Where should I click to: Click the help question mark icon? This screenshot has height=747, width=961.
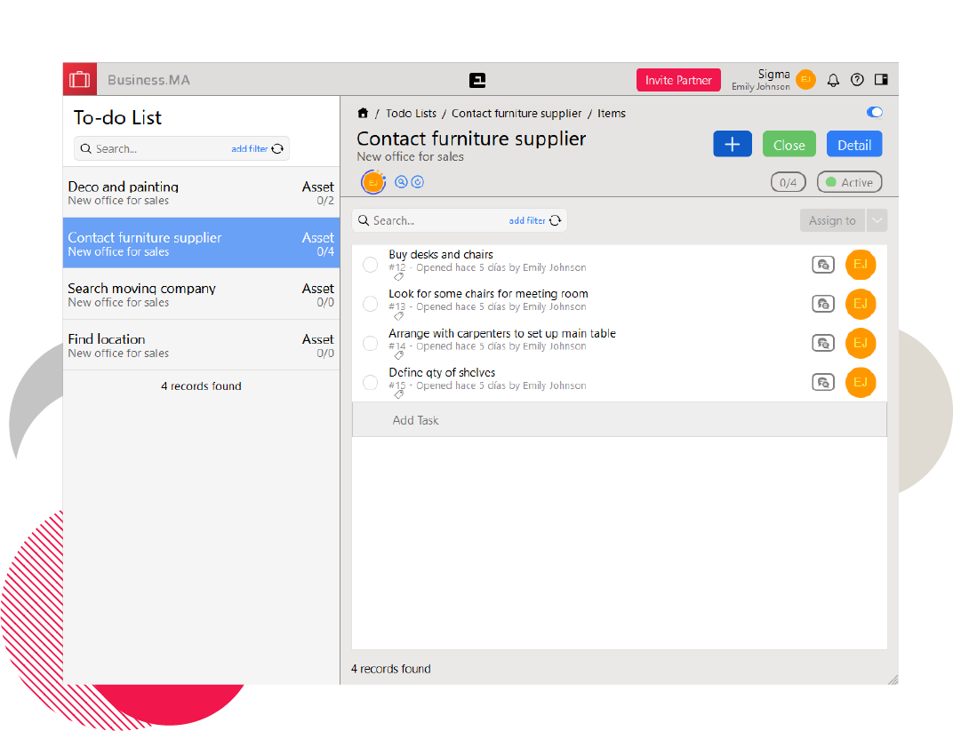point(857,80)
